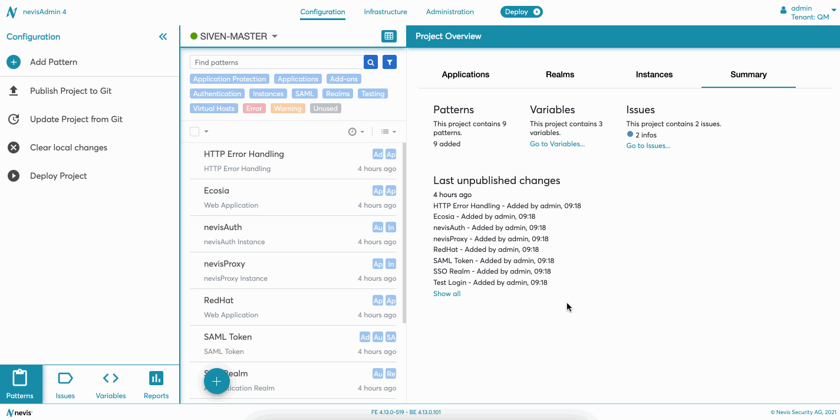840x420 pixels.
Task: Click the Nevis logo in footer
Action: (19, 412)
